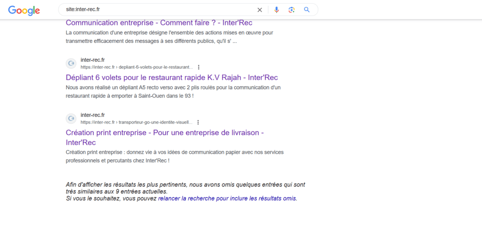Clear the search box with X icon

tap(260, 10)
